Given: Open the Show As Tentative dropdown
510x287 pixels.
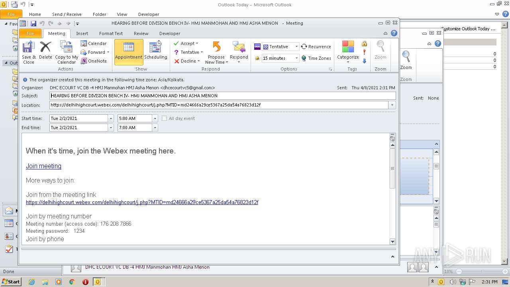Looking at the screenshot, I should (296, 47).
